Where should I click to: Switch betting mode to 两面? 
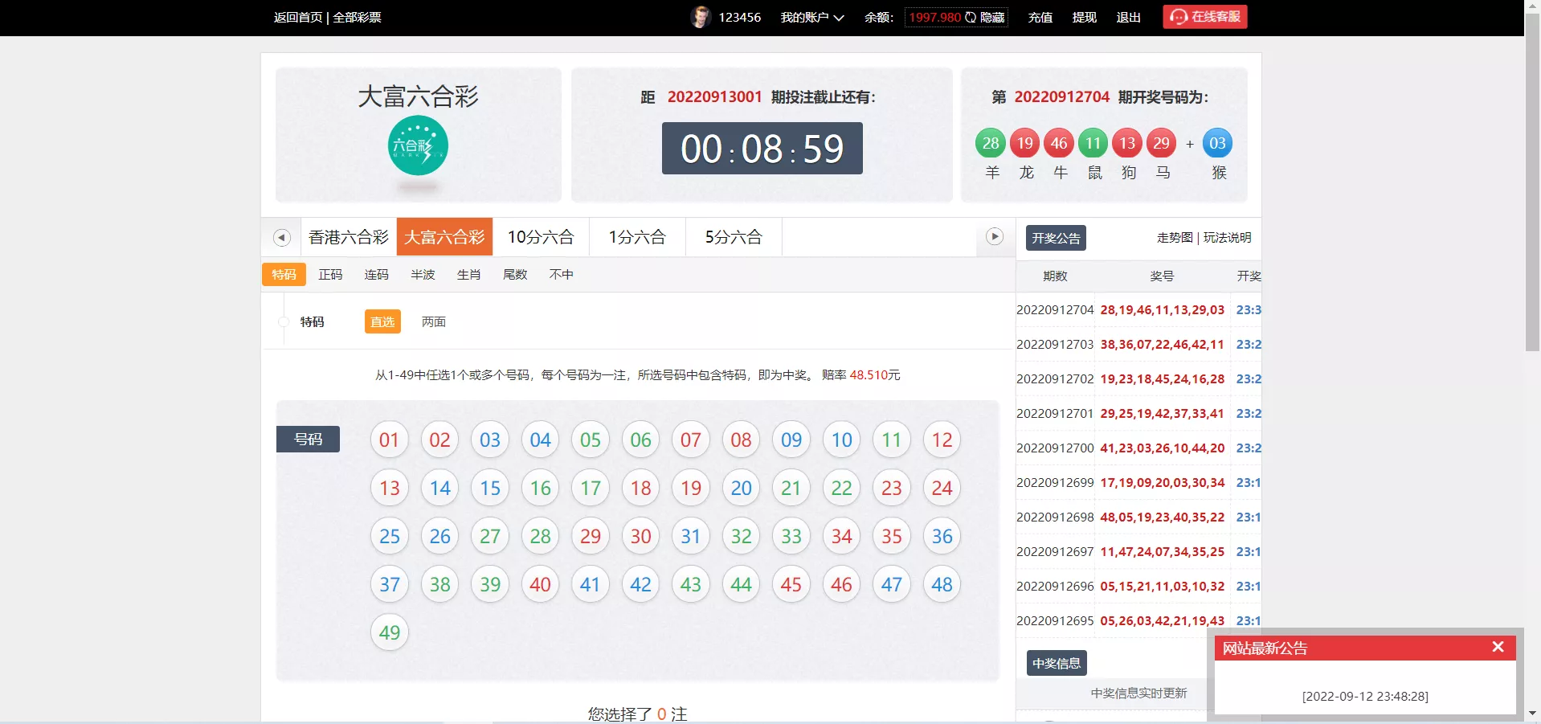tap(432, 321)
